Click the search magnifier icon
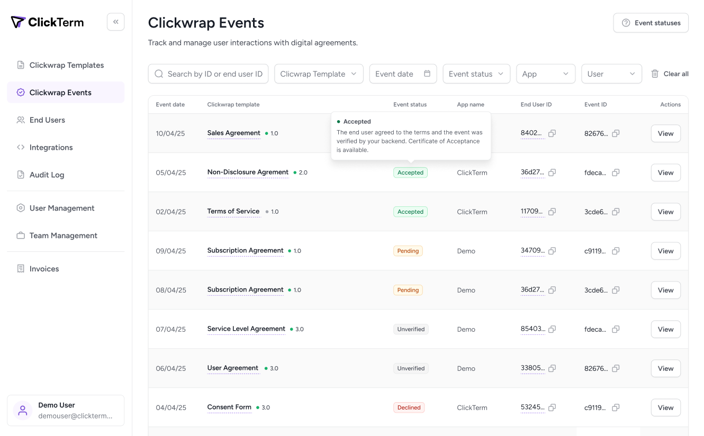 tap(159, 74)
